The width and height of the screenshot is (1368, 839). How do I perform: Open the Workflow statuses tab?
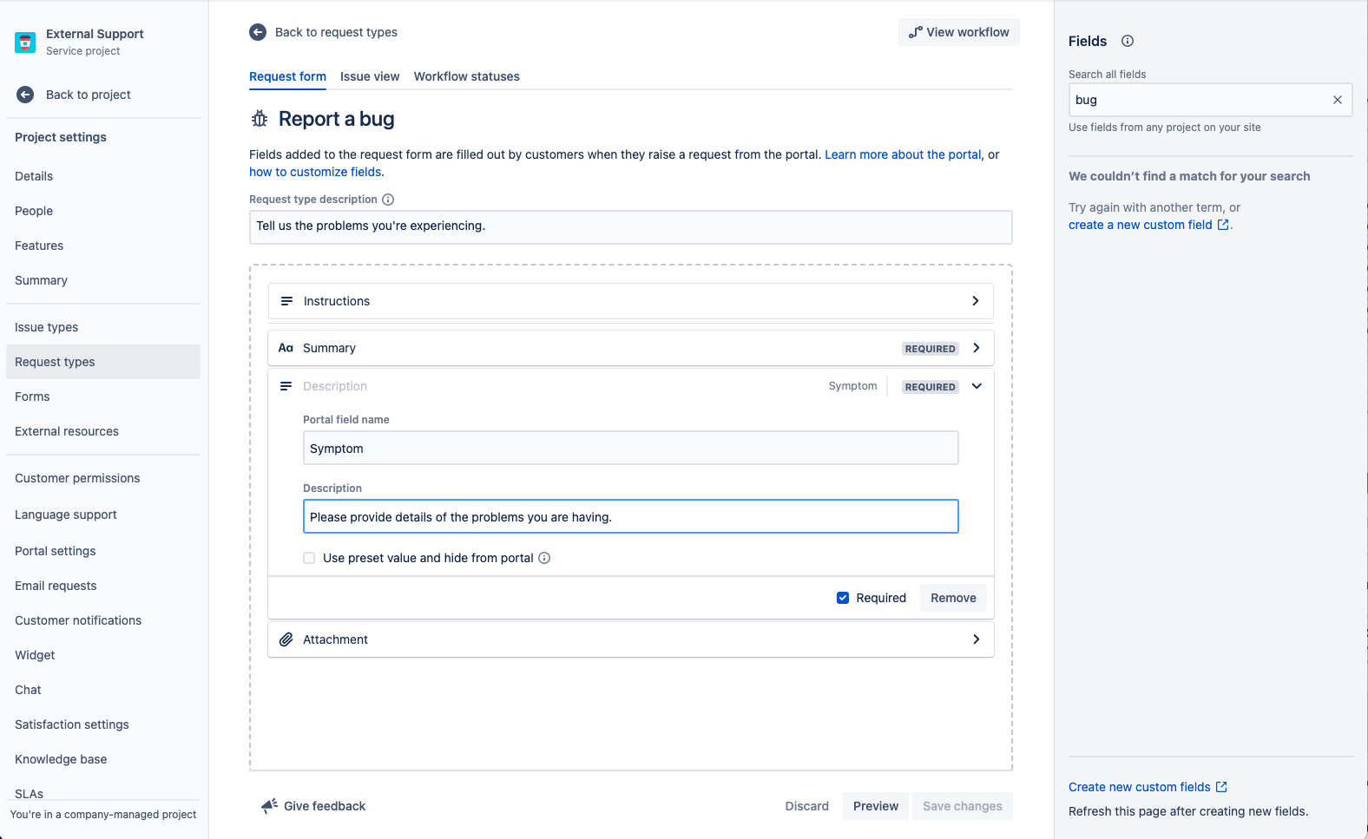tap(466, 76)
